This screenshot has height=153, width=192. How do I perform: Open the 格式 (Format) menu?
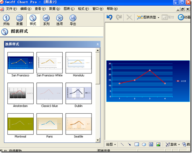click(x=83, y=9)
